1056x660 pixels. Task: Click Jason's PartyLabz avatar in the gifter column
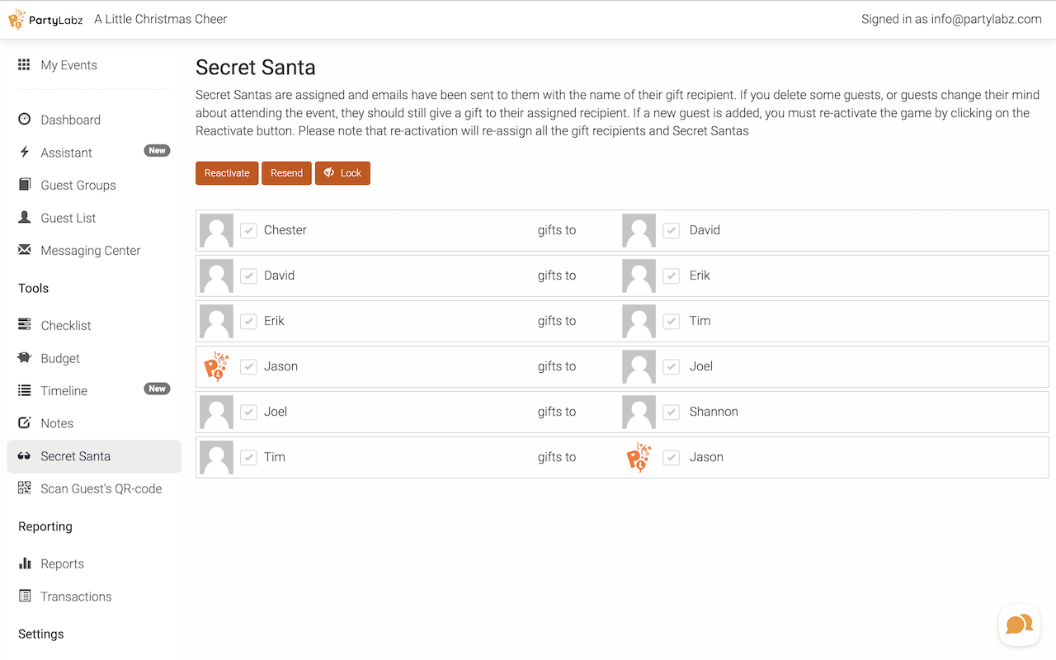point(216,366)
